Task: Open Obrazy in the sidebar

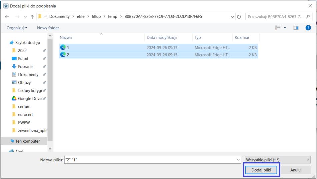Action: 24,83
